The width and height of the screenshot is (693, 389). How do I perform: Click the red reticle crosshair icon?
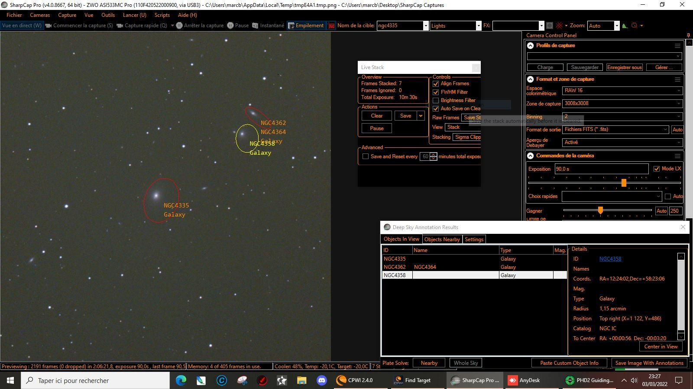click(559, 26)
